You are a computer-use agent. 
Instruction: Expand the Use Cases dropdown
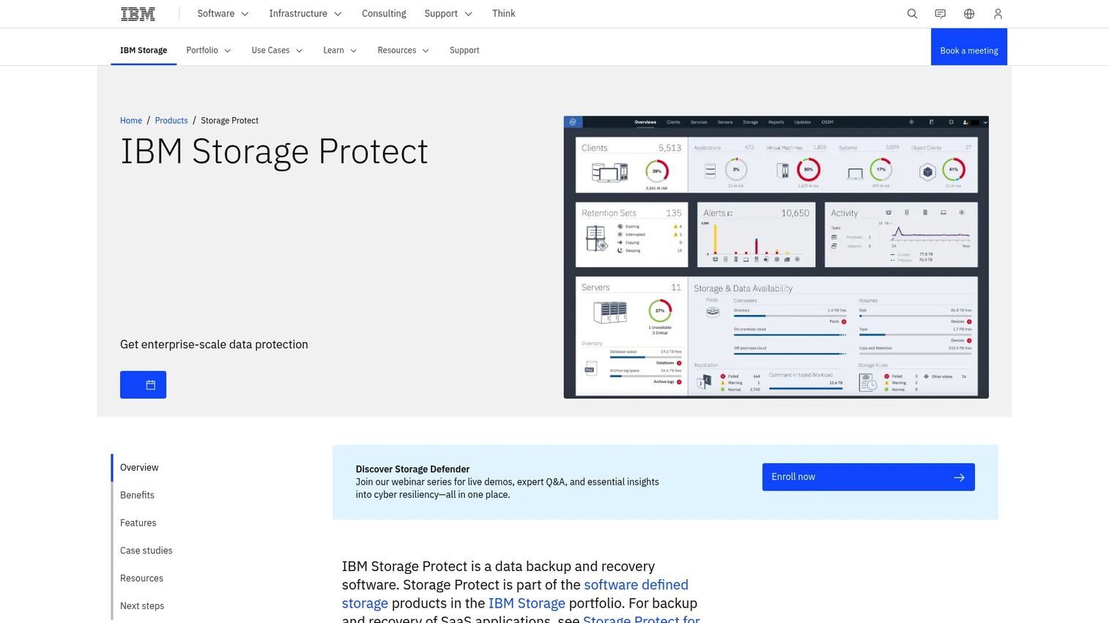pyautogui.click(x=277, y=51)
